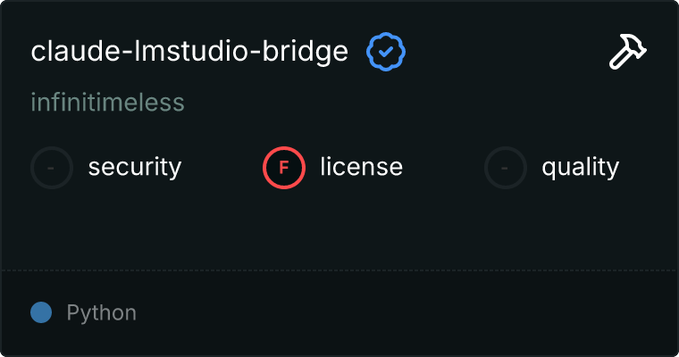
Task: Click the Python language dot
Action: [x=41, y=312]
